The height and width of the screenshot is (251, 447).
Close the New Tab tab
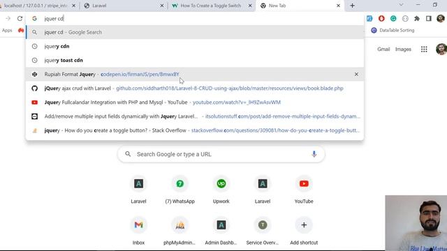(x=338, y=6)
